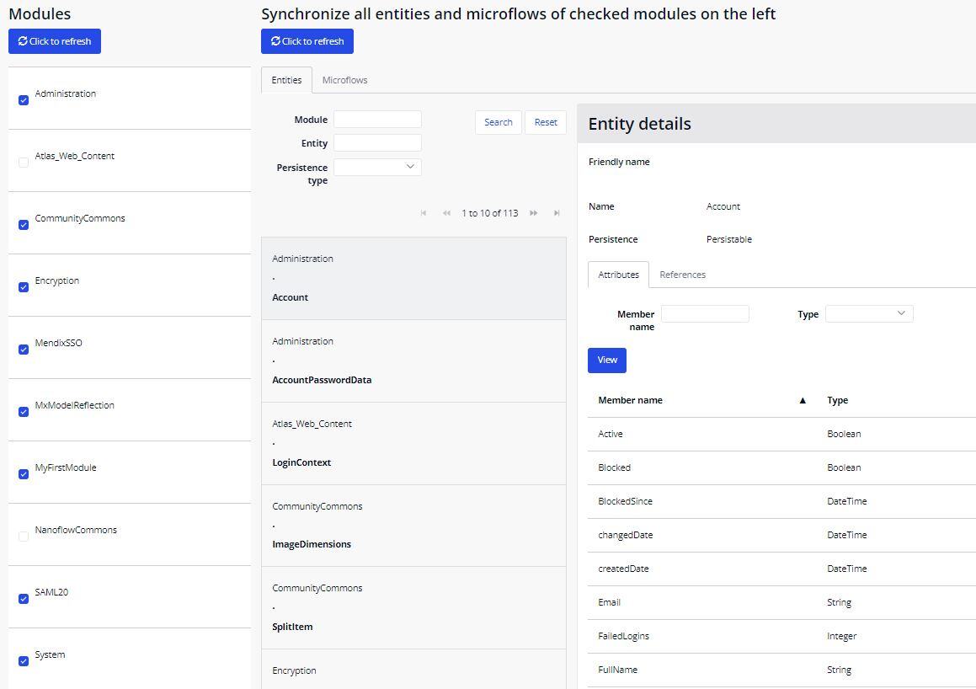
Task: Reset the entity search filters
Action: point(546,122)
